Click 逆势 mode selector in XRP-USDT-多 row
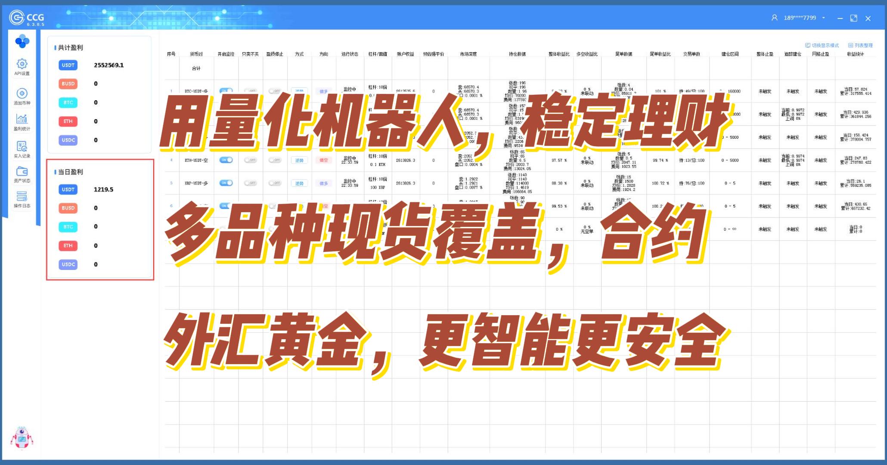The image size is (887, 465). pyautogui.click(x=299, y=183)
